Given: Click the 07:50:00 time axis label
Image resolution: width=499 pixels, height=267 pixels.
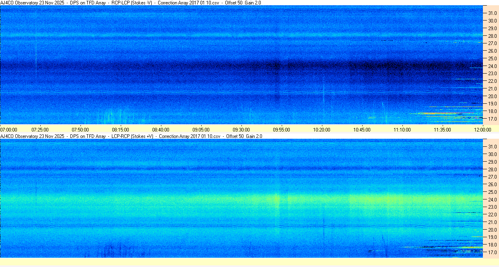Looking at the screenshot, I should pyautogui.click(x=80, y=129).
